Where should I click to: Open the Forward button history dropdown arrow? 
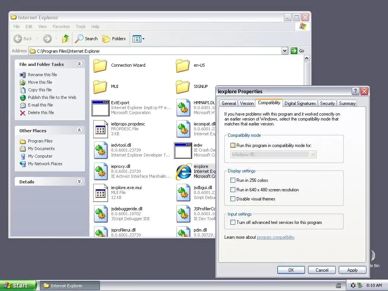(56, 39)
